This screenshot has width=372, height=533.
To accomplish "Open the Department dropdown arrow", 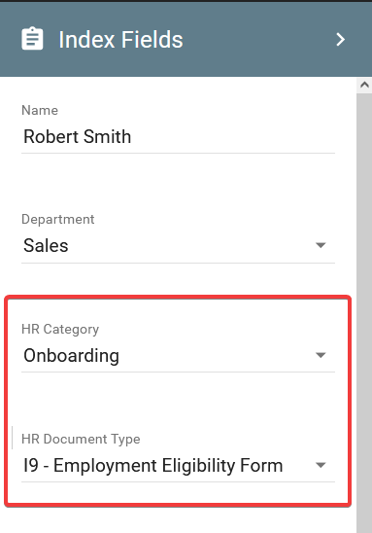I will point(321,245).
